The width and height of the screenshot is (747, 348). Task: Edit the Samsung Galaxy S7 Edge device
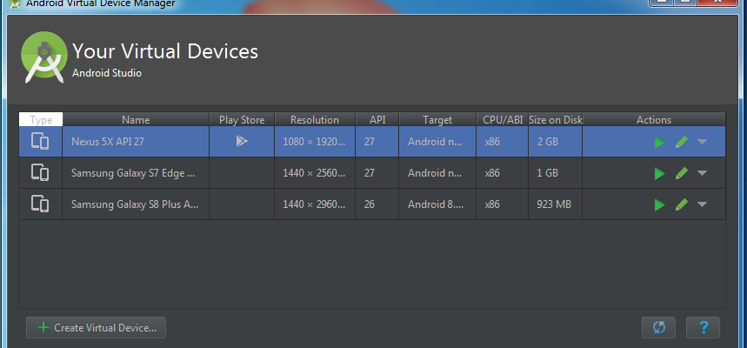click(x=682, y=173)
